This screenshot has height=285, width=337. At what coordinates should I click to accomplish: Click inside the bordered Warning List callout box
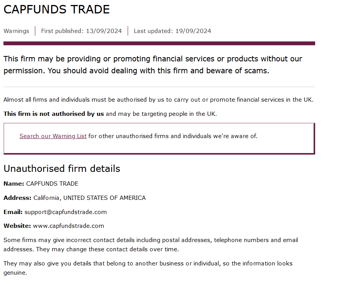pyautogui.click(x=159, y=138)
